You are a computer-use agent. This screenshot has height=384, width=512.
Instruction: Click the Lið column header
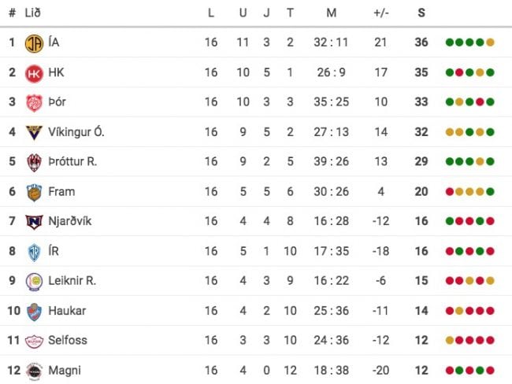[33, 13]
